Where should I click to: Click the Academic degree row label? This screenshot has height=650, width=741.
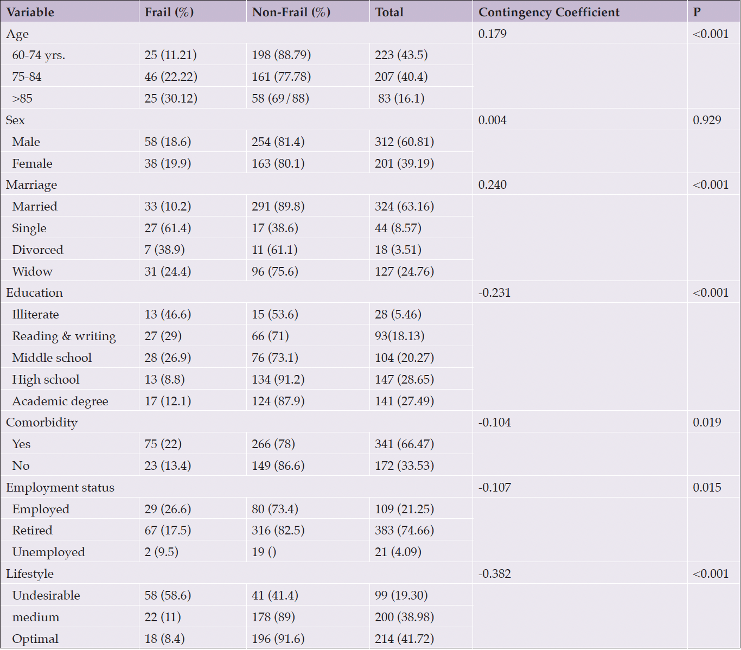pos(60,402)
